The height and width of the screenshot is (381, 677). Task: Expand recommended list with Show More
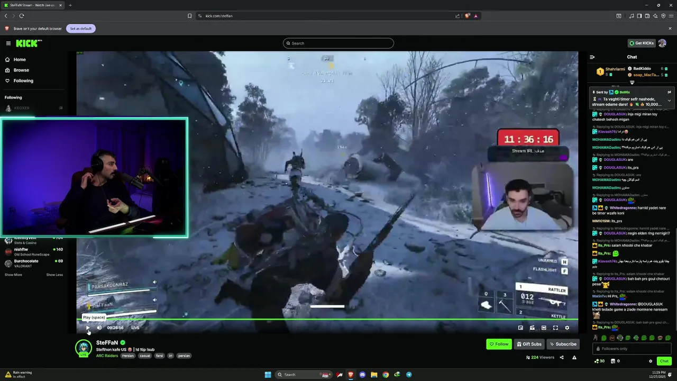pos(13,275)
